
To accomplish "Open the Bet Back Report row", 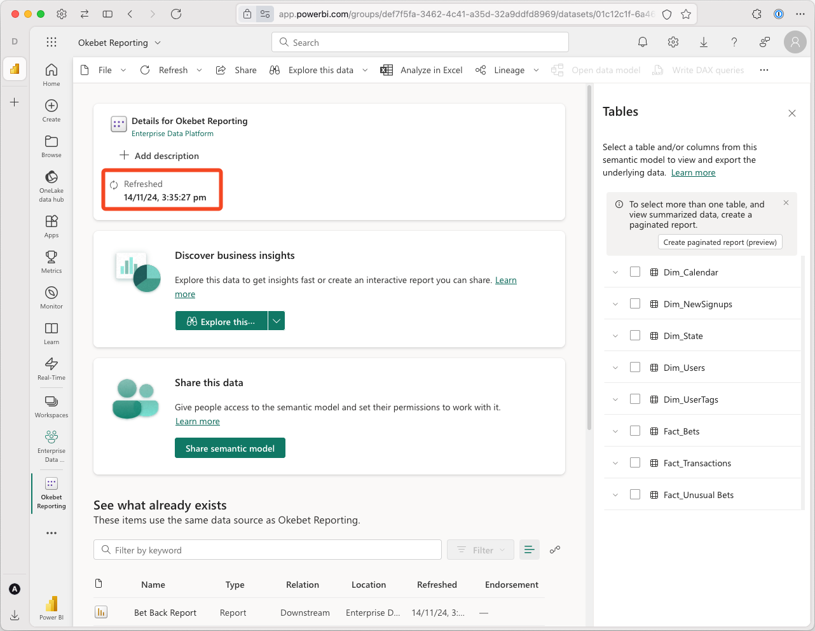I will coord(318,613).
